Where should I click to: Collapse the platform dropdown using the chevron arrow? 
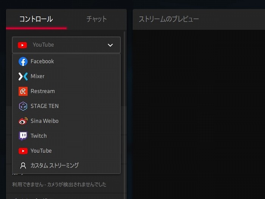click(x=110, y=45)
